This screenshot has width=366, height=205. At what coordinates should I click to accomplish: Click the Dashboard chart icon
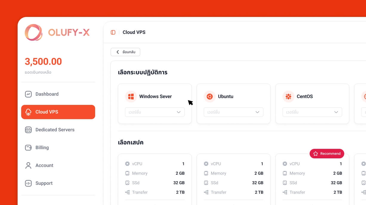28,94
